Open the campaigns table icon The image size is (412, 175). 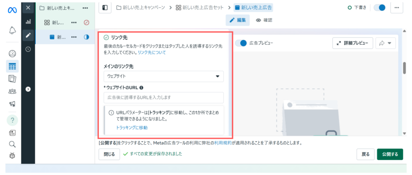tap(12, 66)
